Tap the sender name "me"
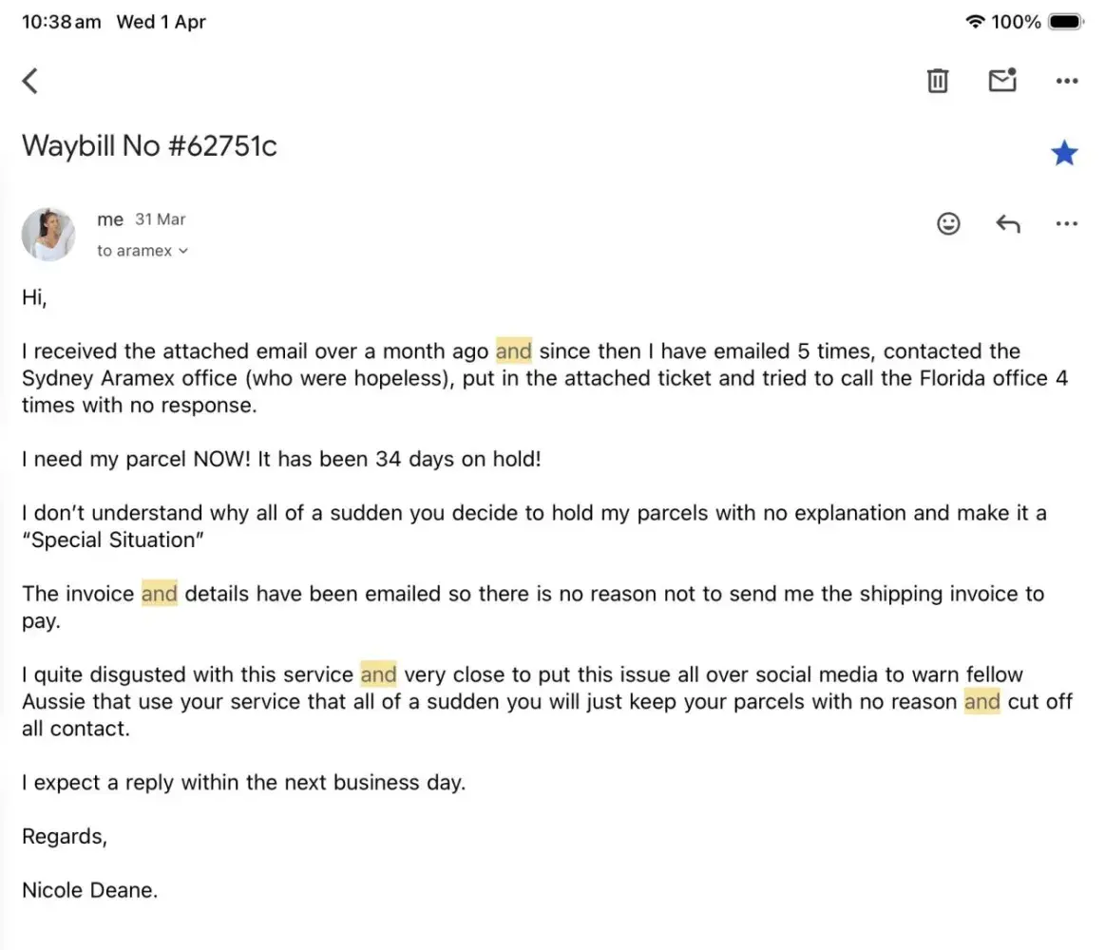Screen dimensions: 1105x950 coord(110,219)
